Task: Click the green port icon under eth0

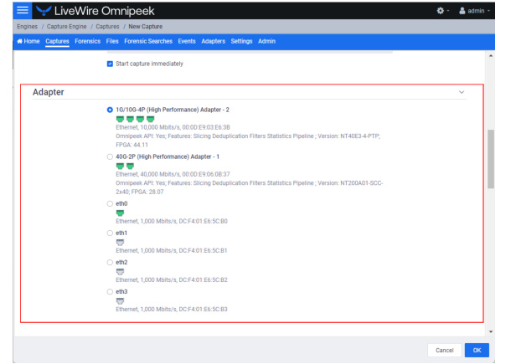Action: (x=120, y=213)
